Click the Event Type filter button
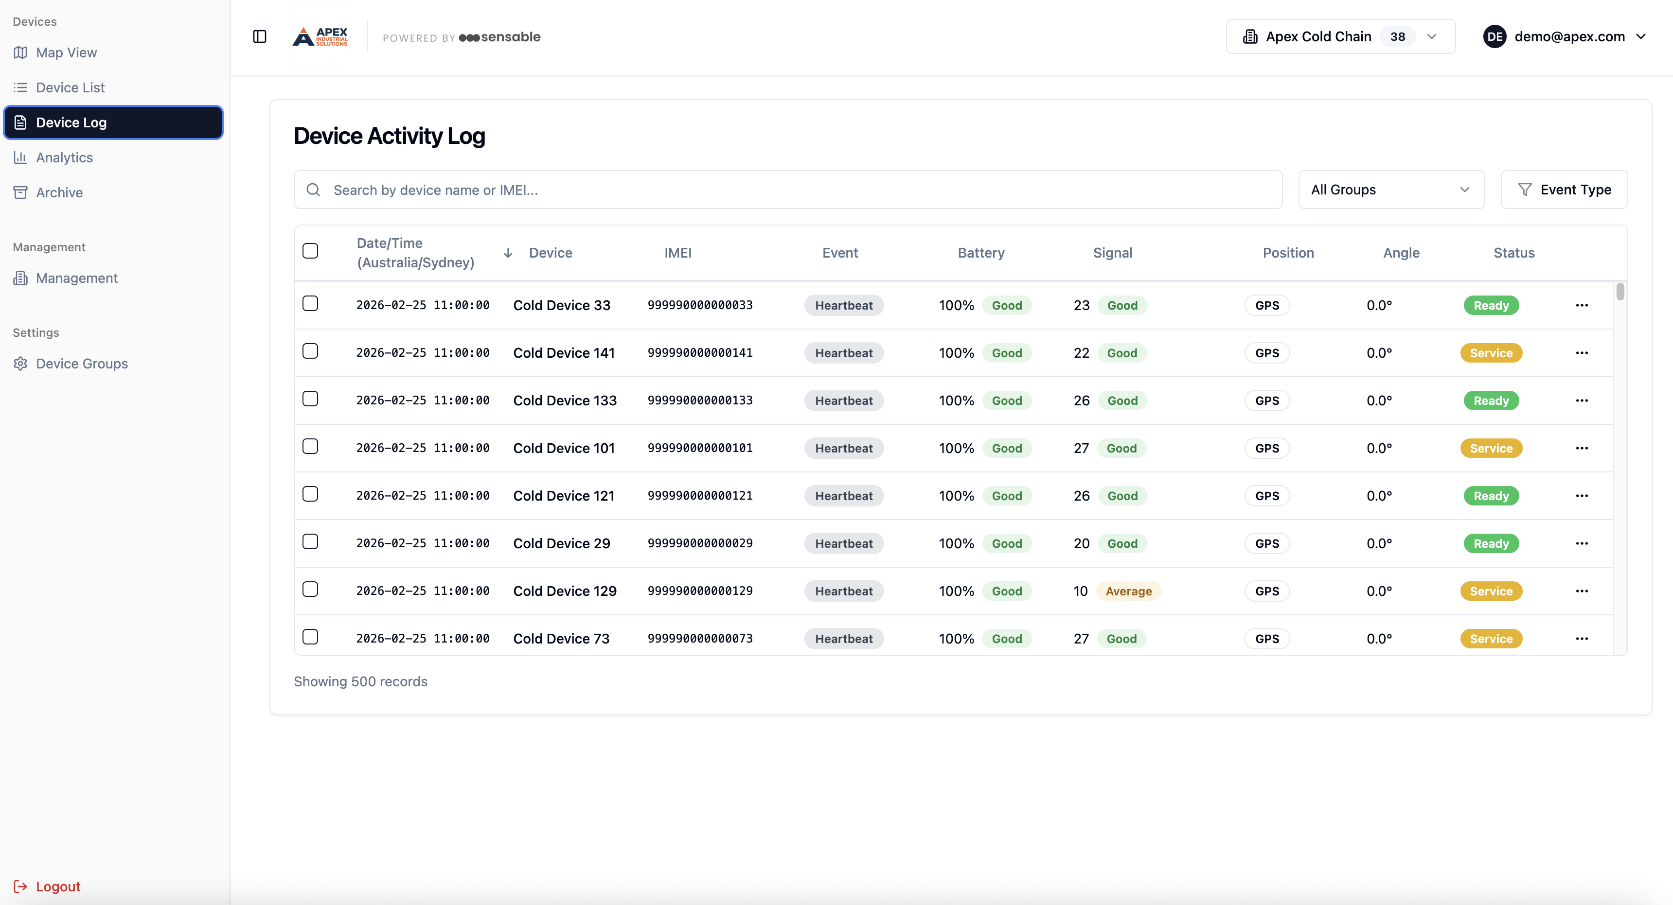The width and height of the screenshot is (1673, 905). click(x=1563, y=190)
